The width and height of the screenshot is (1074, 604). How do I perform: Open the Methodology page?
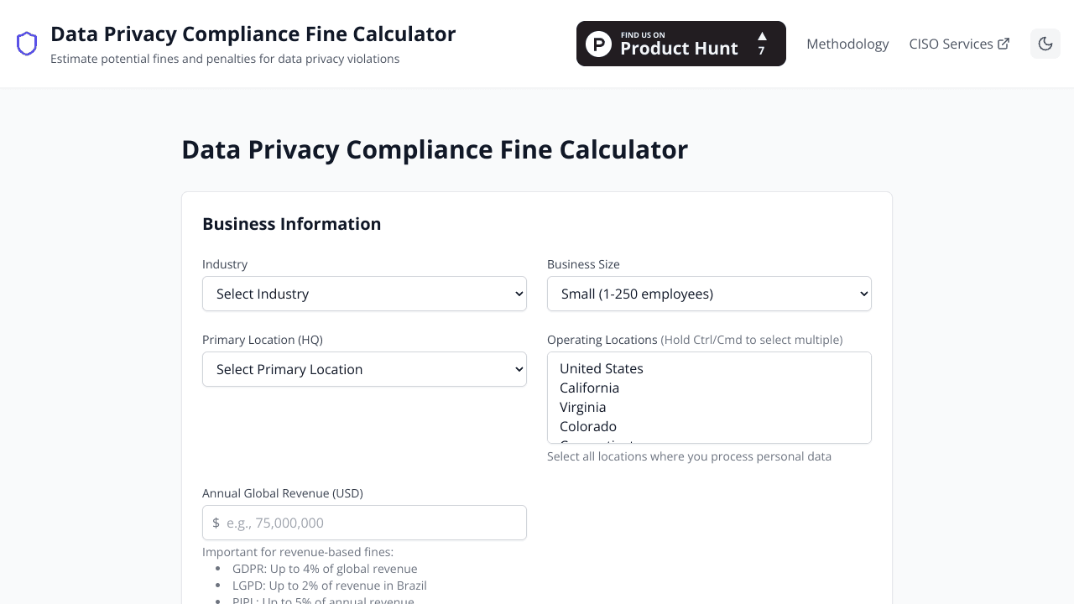click(x=847, y=44)
